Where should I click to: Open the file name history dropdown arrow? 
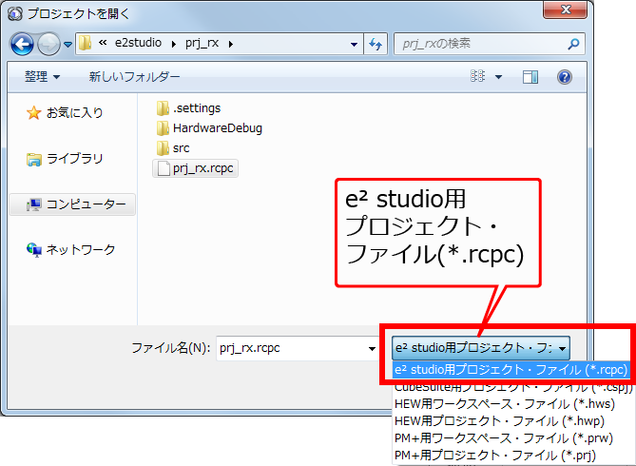pyautogui.click(x=372, y=348)
